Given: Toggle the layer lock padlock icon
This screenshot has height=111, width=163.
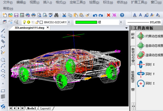Looking at the screenshot, I should click(x=37, y=22).
